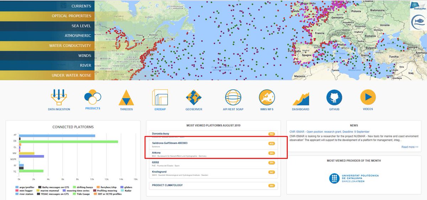Click the blue AP bar in chart

pyautogui.click(x=57, y=136)
